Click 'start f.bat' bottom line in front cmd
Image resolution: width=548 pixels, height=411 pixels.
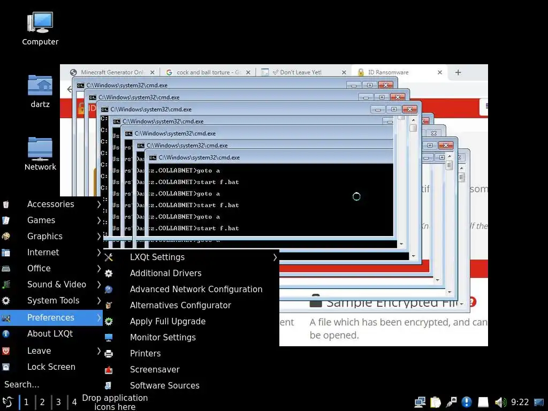[x=217, y=228]
